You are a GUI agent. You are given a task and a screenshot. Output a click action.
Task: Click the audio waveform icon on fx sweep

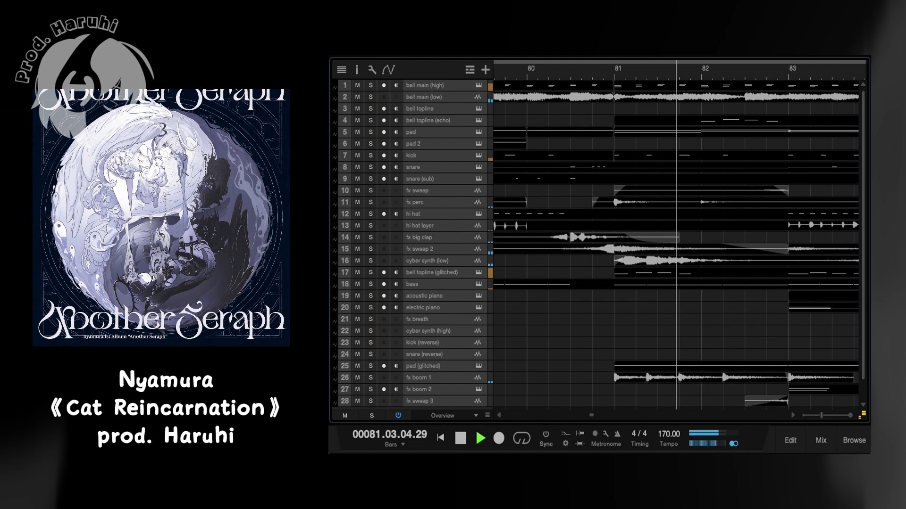pos(478,190)
